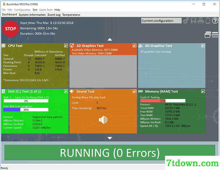Image resolution: width=220 pixels, height=170 pixels.
Task: Click the BurnInTest flame application icon
Action: click(4, 4)
